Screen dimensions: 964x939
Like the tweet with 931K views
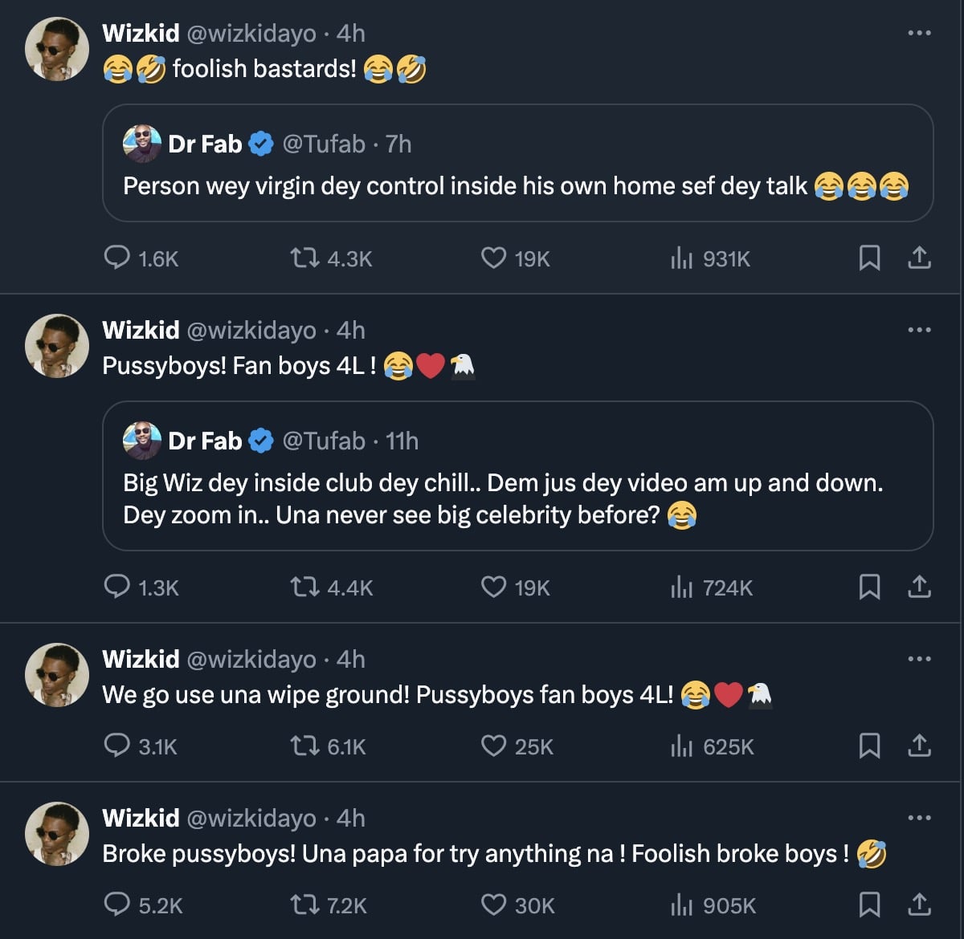pyautogui.click(x=493, y=258)
